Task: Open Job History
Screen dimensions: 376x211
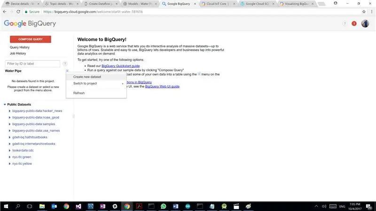Action: (x=18, y=53)
